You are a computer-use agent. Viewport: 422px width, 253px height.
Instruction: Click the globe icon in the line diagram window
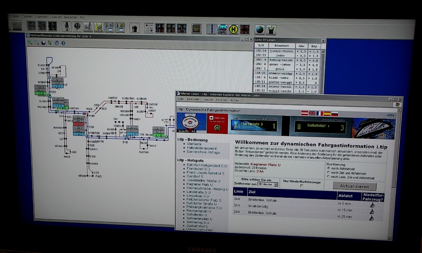(43, 43)
